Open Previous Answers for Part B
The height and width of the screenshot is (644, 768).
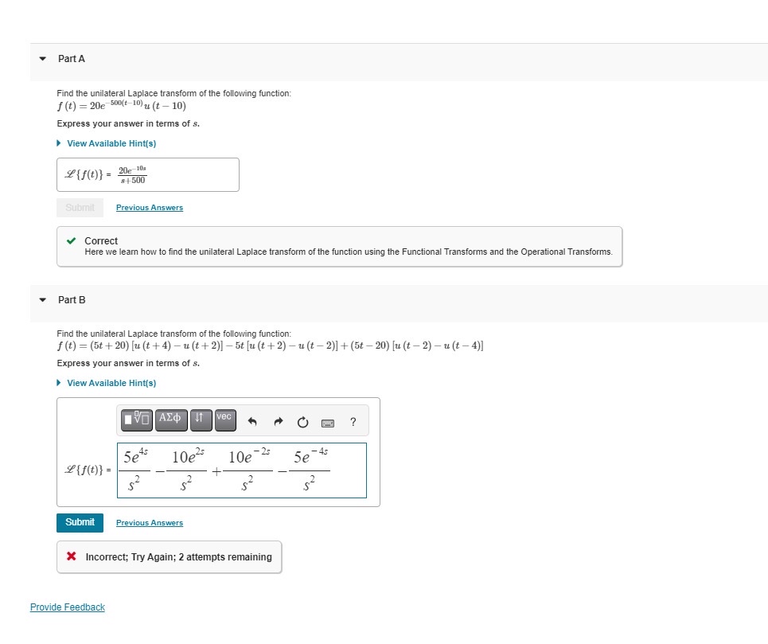pyautogui.click(x=150, y=523)
